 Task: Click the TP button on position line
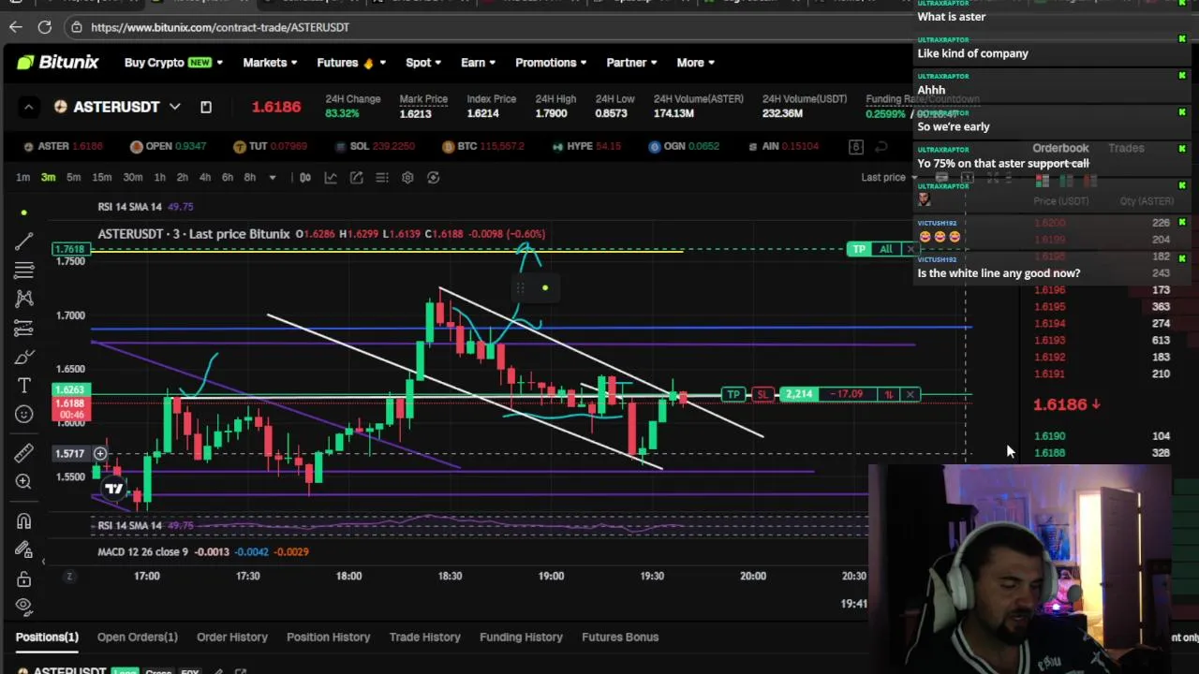[733, 394]
